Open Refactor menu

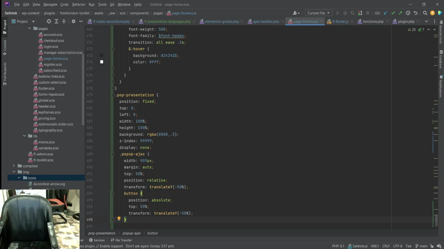coord(79,4)
